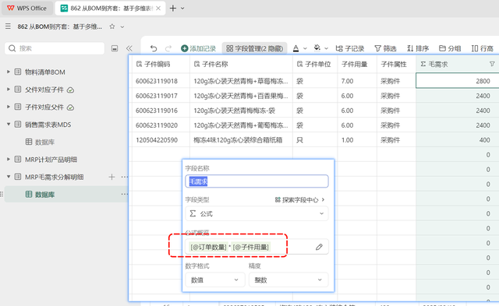Star the document as favorite
This screenshot has height=306, width=499.
coord(112,26)
